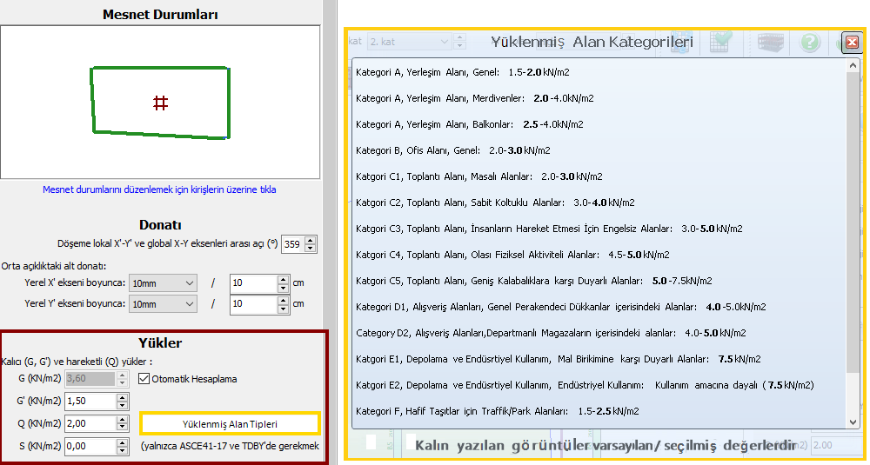Screen dimensions: 870x465
Task: Pick Kategori C3 Engelsiz Alanlar row
Action: [548, 229]
